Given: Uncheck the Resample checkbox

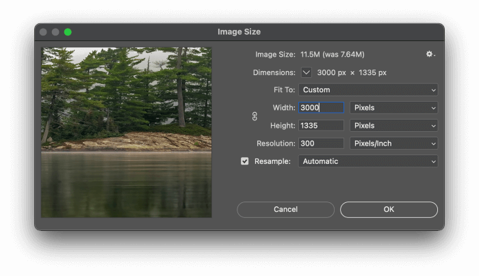Looking at the screenshot, I should (x=245, y=161).
